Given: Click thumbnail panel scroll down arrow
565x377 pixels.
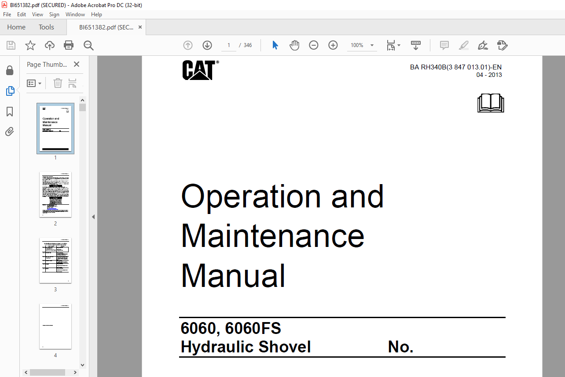Looking at the screenshot, I should pos(82,365).
